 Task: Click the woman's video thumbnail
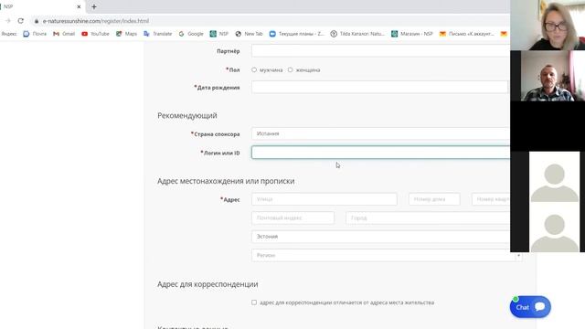[548, 25]
